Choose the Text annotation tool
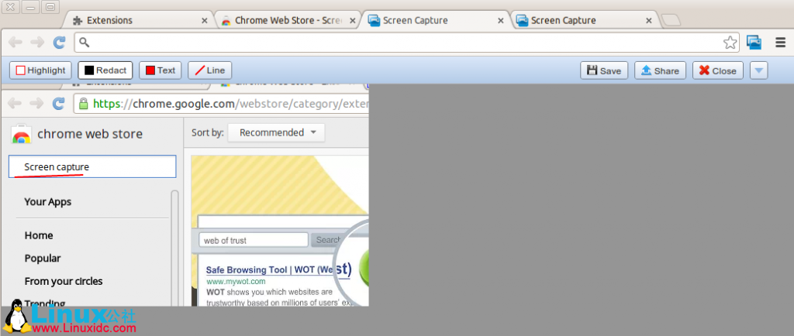The image size is (794, 336). (x=160, y=70)
